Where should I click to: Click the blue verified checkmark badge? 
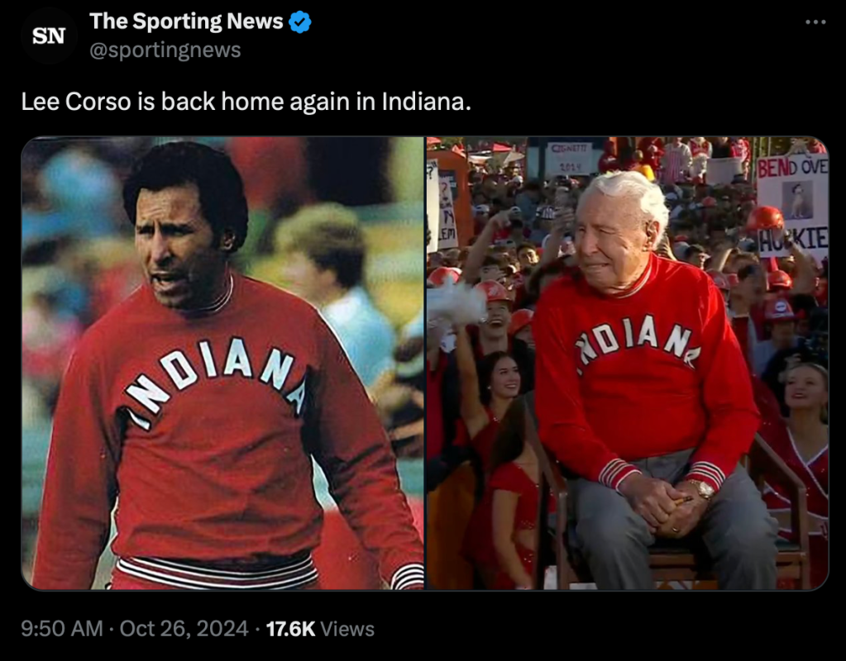click(x=299, y=22)
